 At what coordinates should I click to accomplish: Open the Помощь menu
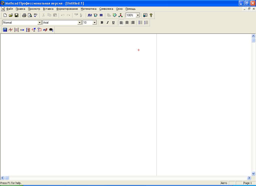130,9
